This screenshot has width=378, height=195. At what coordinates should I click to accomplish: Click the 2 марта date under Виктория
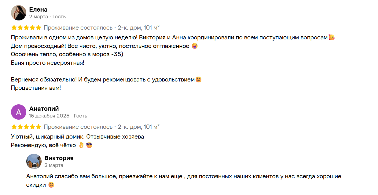54,165
